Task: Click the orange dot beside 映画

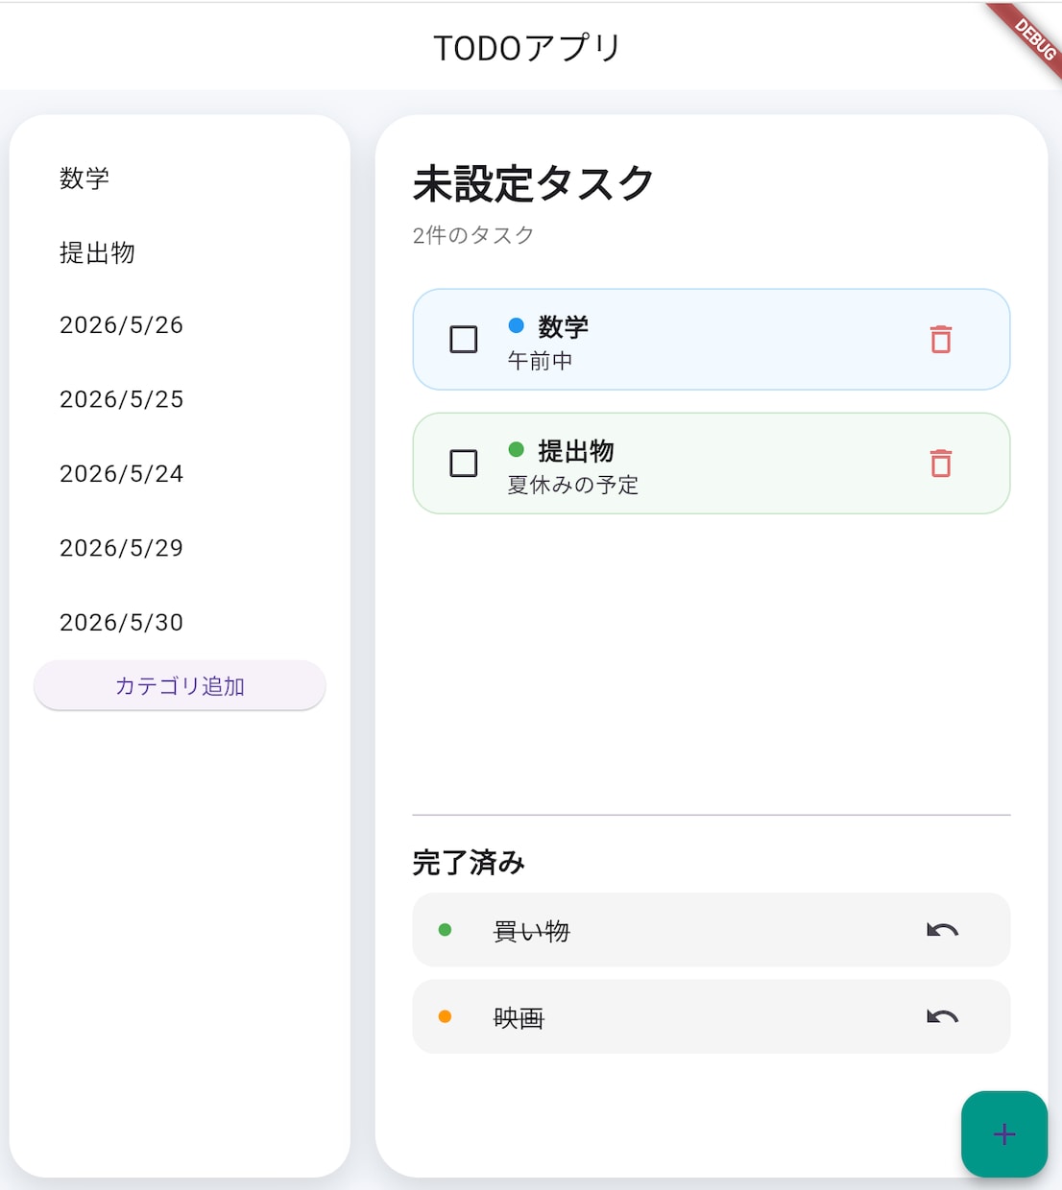Action: [445, 1016]
